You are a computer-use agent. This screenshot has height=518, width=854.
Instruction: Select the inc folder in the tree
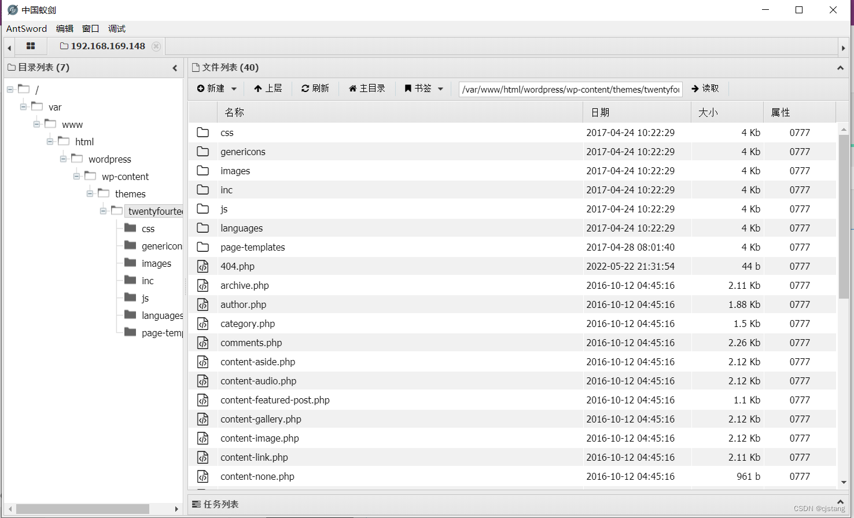click(x=148, y=281)
